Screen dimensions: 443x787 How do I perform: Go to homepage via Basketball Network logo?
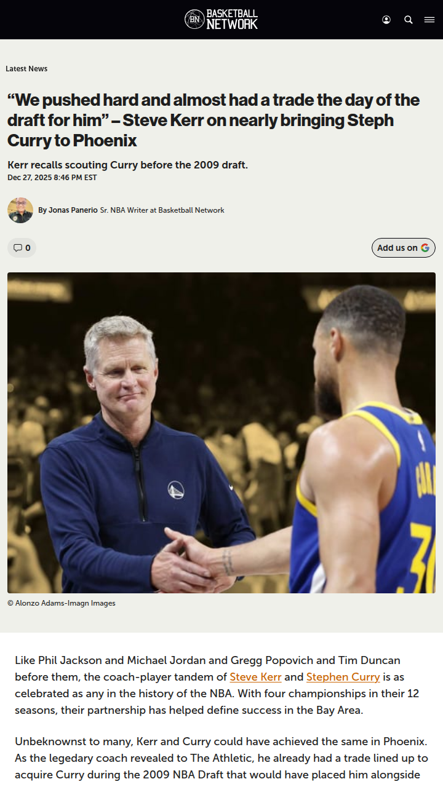point(221,20)
